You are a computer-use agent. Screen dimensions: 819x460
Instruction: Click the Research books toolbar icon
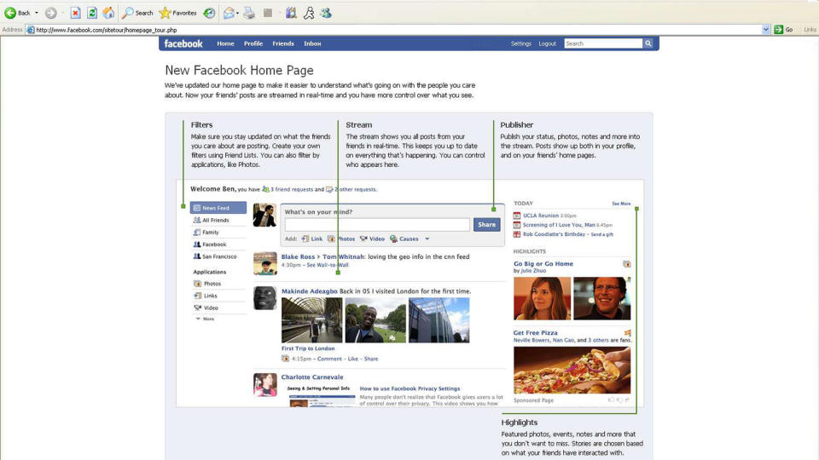(x=291, y=13)
